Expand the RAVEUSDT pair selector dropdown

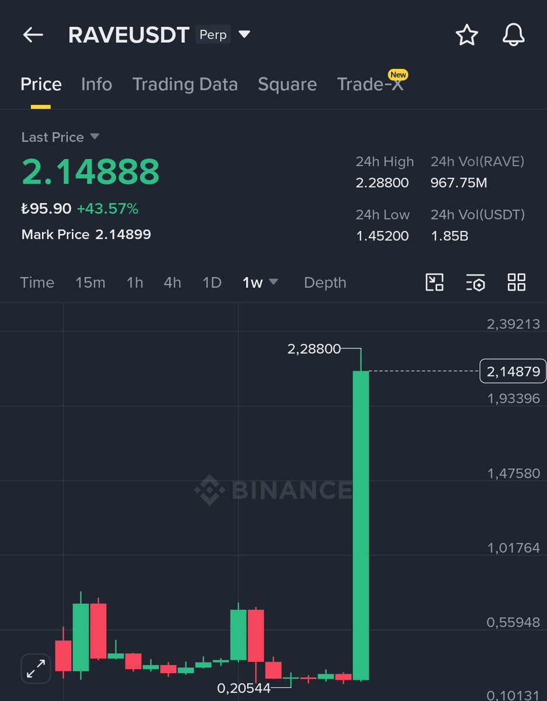[244, 35]
